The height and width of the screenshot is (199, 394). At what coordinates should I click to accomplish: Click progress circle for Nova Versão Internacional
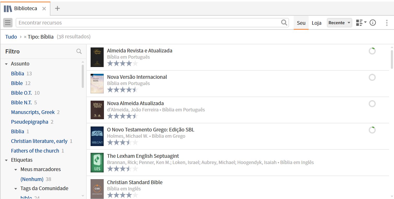[x=372, y=77]
